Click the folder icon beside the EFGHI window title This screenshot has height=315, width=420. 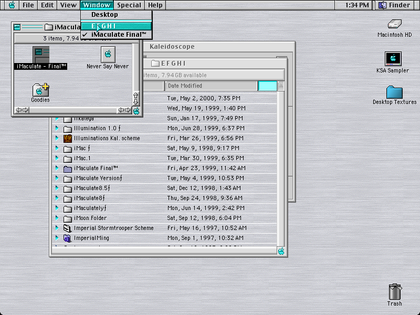point(155,63)
